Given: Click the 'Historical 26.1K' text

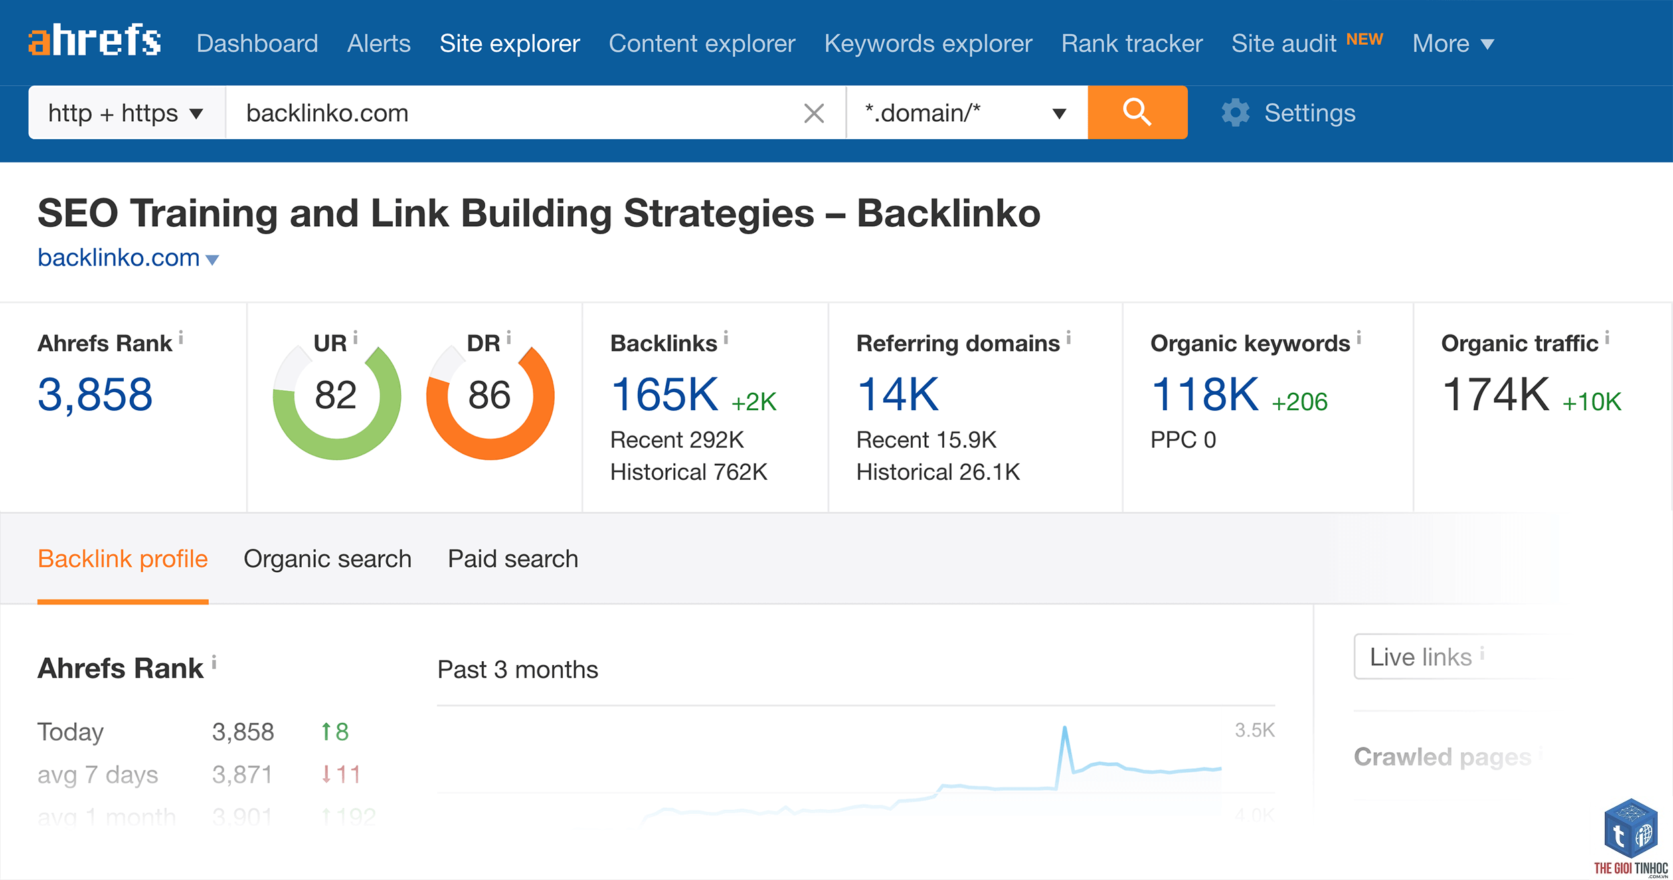Looking at the screenshot, I should coord(938,472).
